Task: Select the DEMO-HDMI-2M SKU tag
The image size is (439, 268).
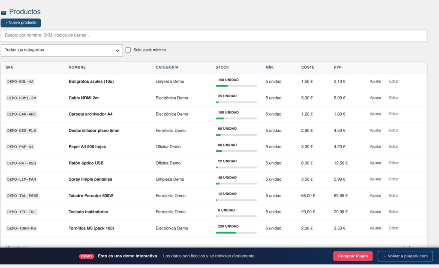Action: [x=21, y=98]
